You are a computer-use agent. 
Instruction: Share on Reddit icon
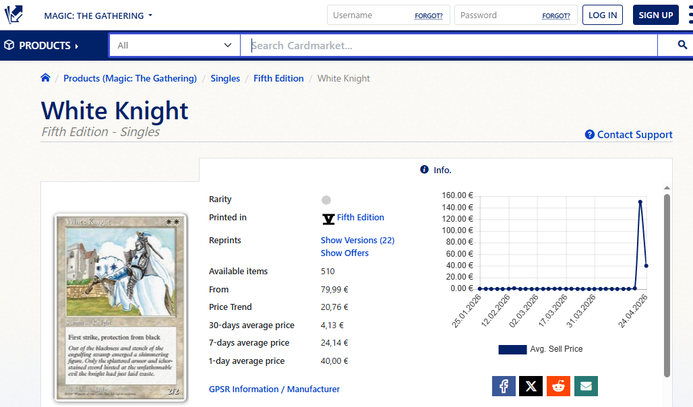click(558, 386)
